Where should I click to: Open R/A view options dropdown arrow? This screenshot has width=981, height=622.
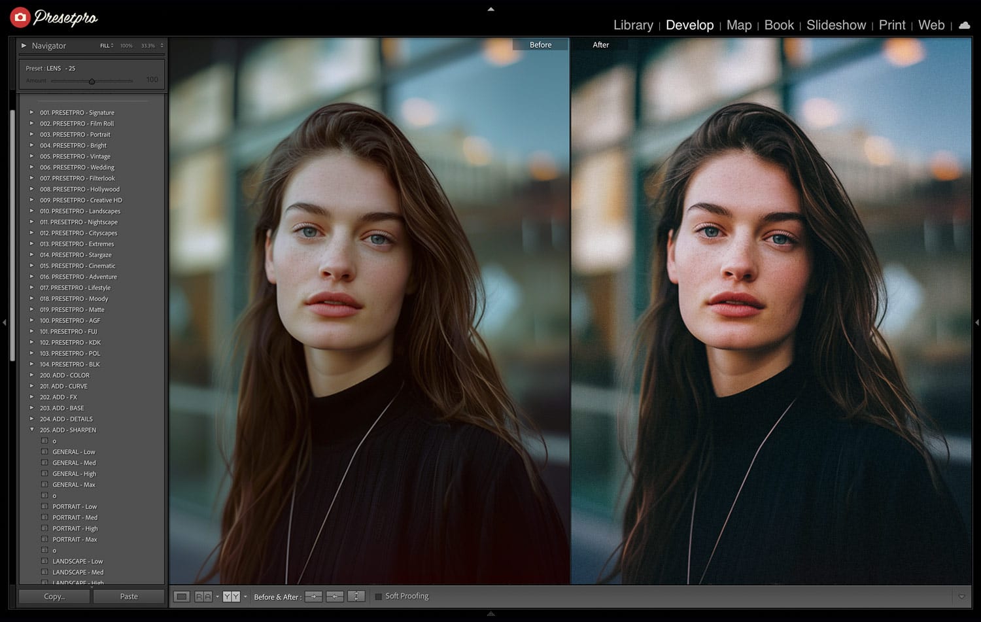pyautogui.click(x=217, y=596)
